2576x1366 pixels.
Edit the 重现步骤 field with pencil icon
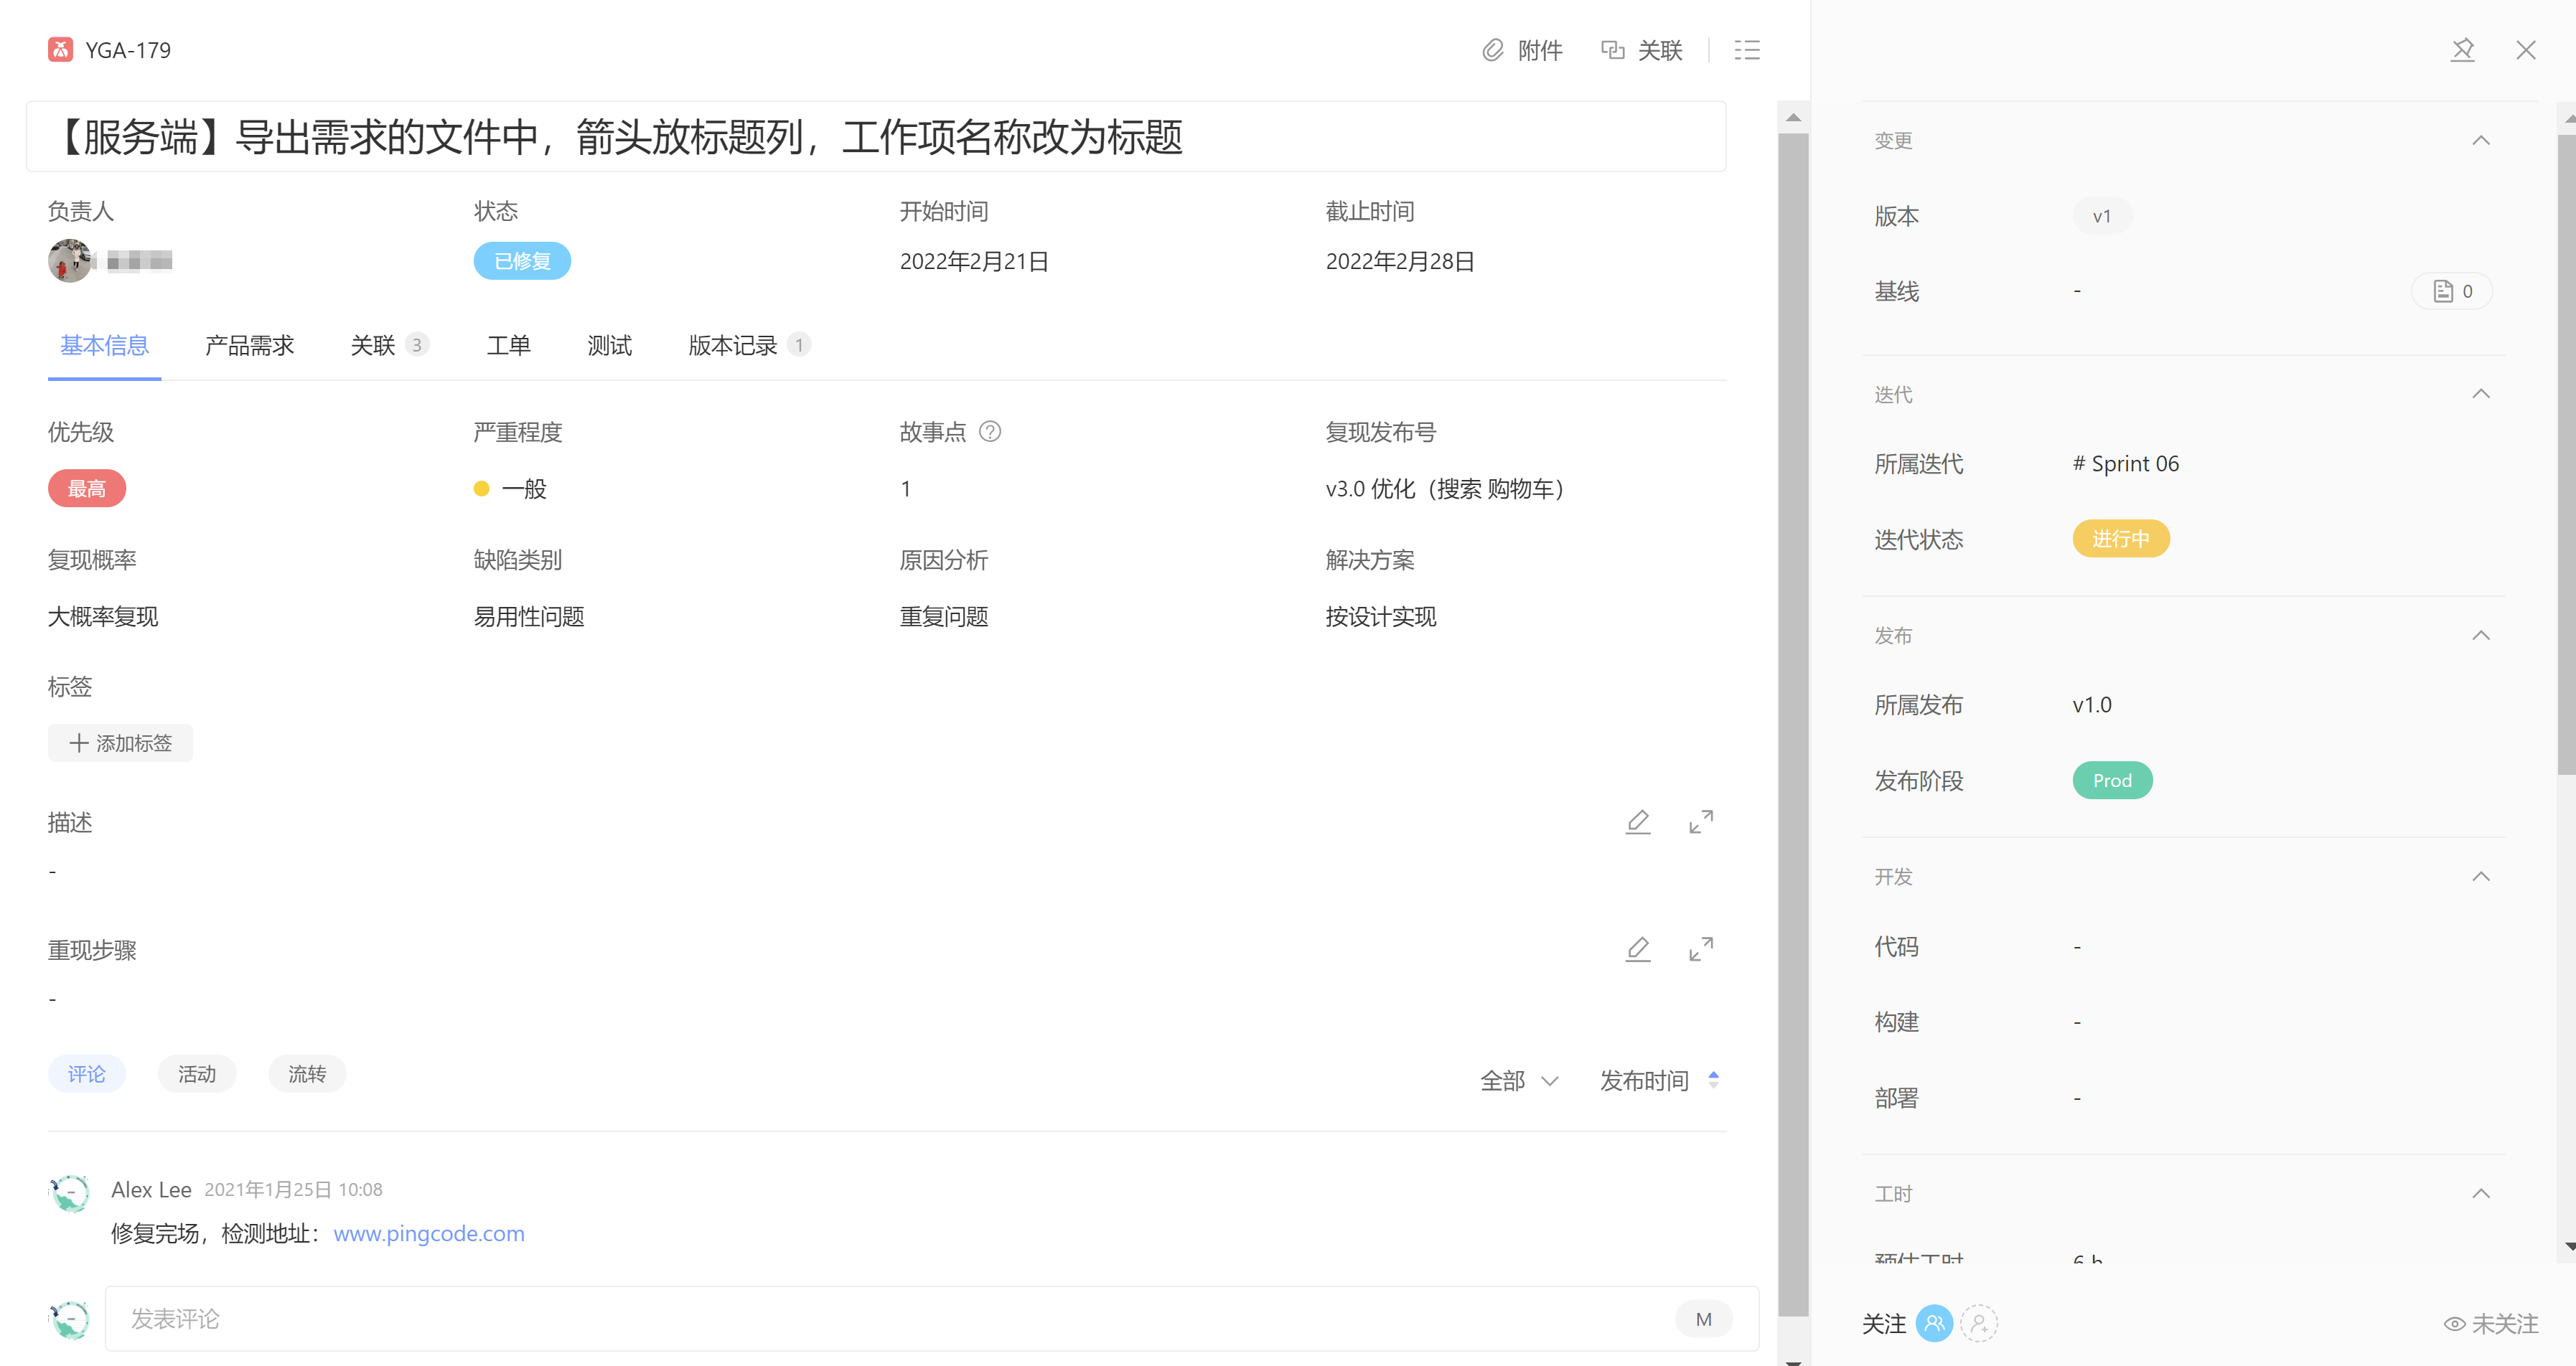[1637, 948]
